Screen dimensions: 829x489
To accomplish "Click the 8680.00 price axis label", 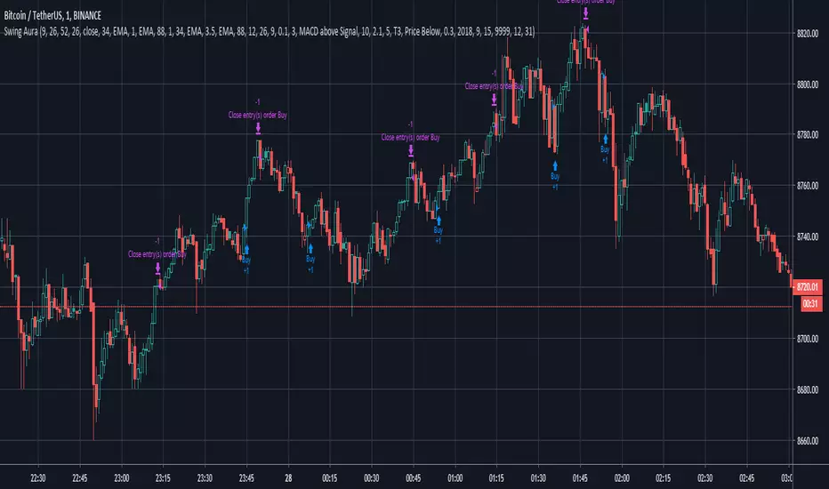I will click(808, 389).
